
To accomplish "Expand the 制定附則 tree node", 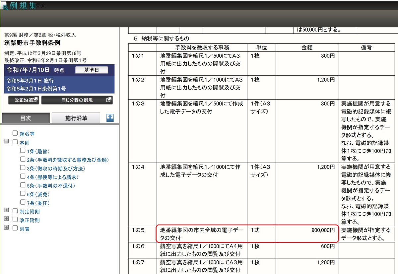I will coord(6,210).
